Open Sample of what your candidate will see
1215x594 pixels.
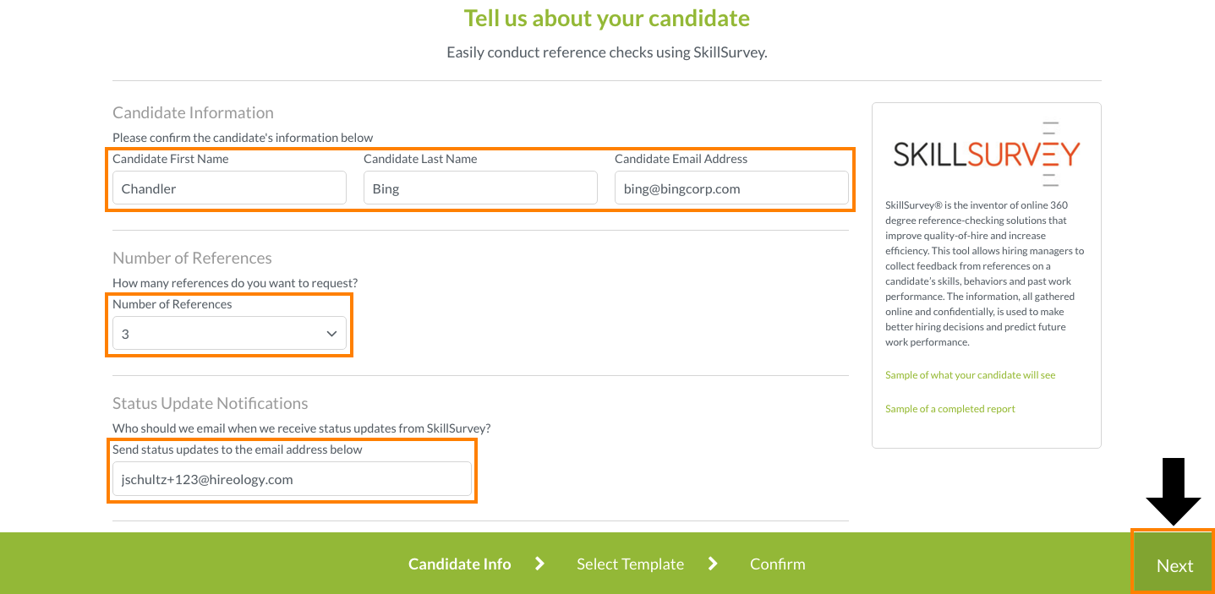pyautogui.click(x=970, y=375)
